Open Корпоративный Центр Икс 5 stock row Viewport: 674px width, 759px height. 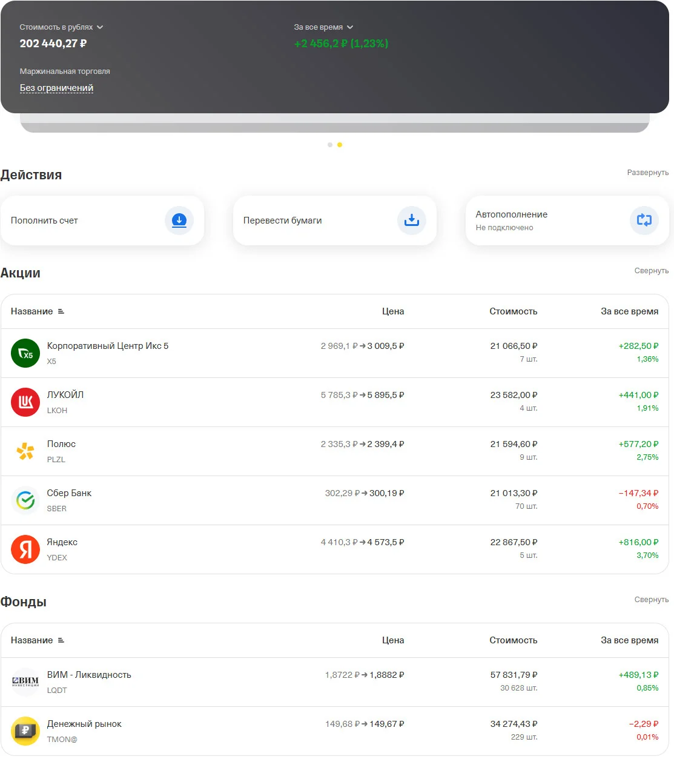334,353
